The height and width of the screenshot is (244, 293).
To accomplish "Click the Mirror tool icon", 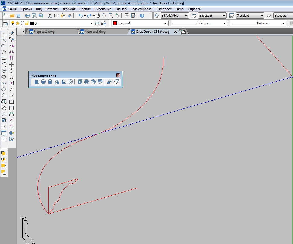I will (11, 46).
